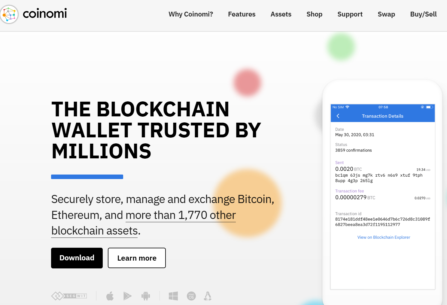Click the Coinomi logo icon
Screen dimensions: 447x305
point(9,14)
